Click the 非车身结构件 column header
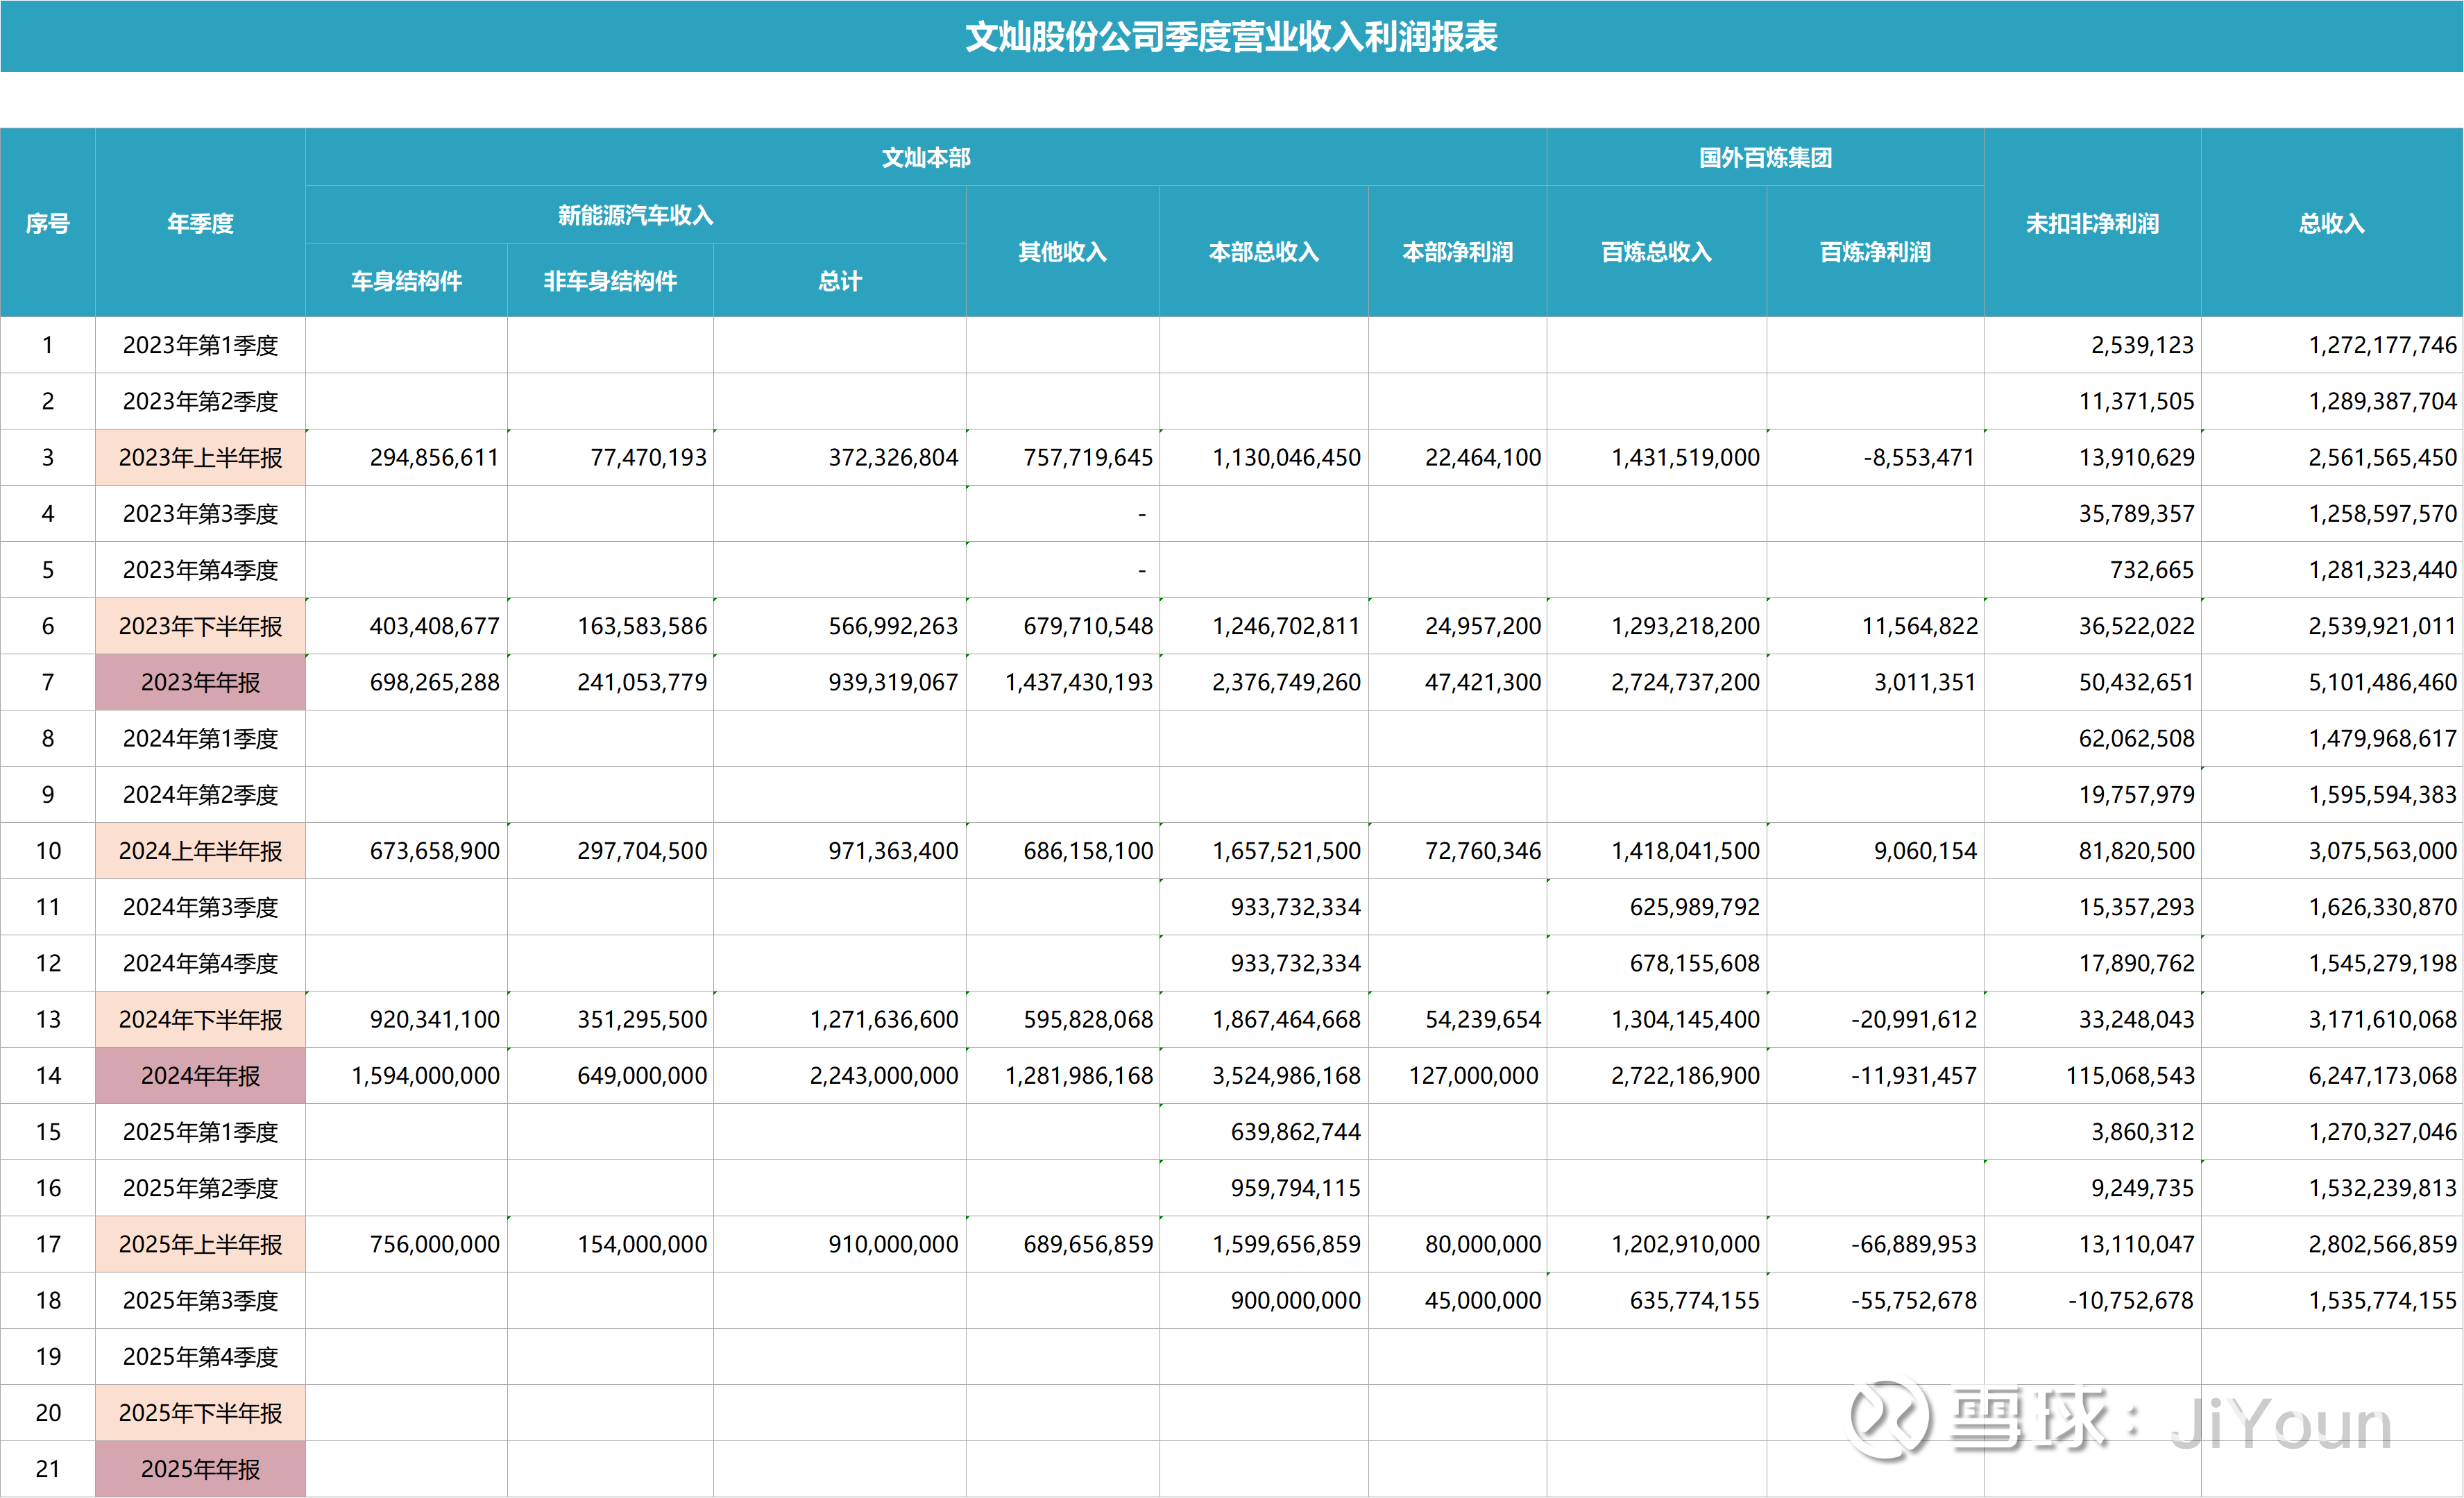The image size is (2464, 1498). click(610, 281)
